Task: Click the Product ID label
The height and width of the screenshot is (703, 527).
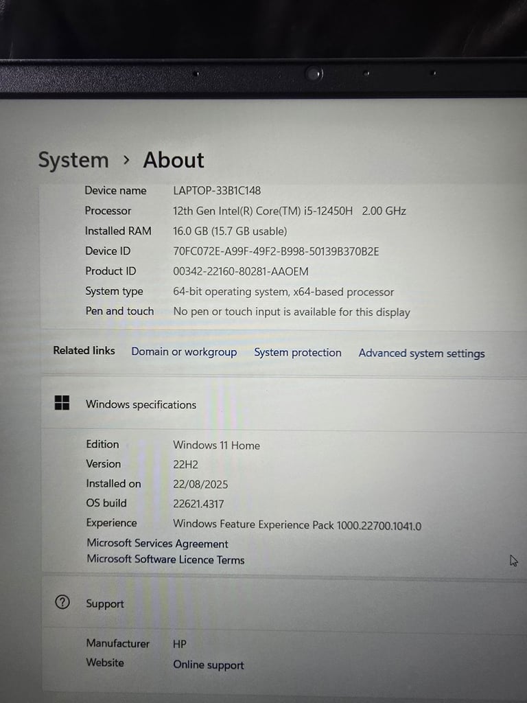Action: 110,271
